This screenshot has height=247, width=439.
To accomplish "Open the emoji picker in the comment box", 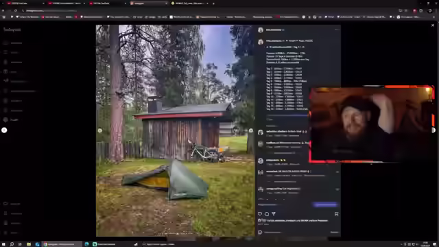I will click(260, 232).
